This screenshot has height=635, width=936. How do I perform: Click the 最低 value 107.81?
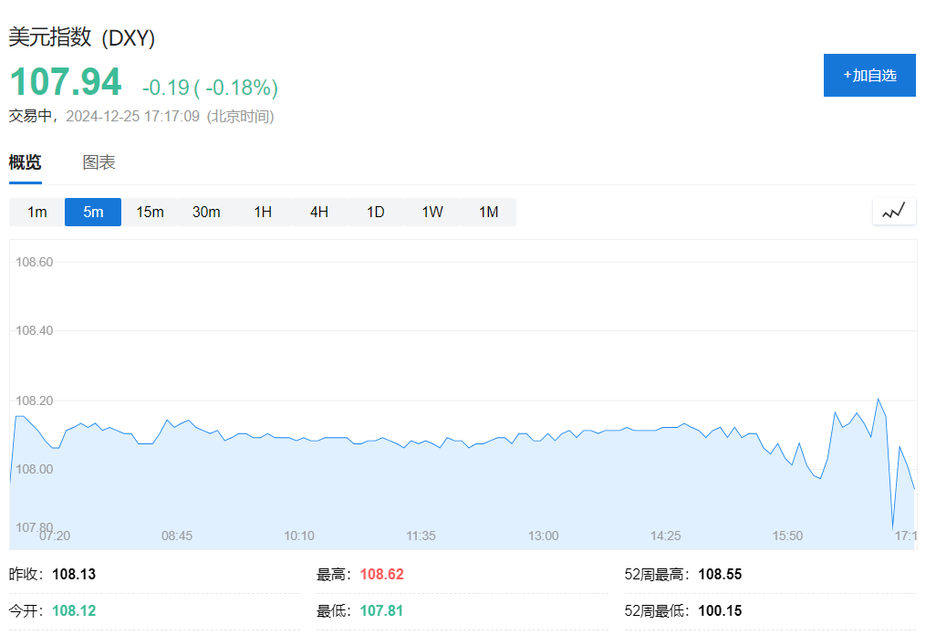pos(381,611)
